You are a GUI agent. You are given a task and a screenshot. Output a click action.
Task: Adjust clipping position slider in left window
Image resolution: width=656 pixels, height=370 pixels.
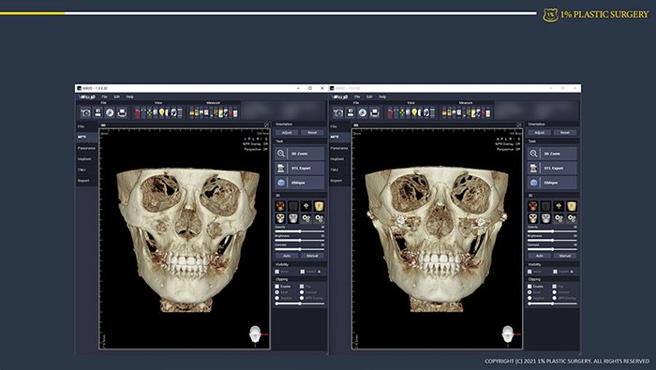pyautogui.click(x=300, y=303)
